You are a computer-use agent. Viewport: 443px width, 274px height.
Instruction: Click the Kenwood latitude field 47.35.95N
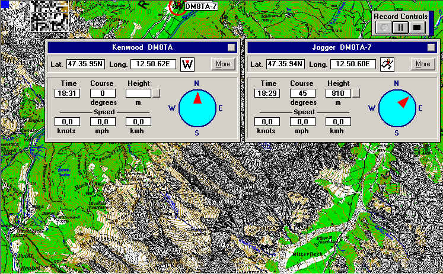point(85,64)
